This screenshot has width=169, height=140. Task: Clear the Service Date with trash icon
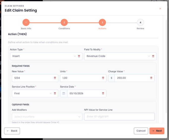(x=103, y=93)
